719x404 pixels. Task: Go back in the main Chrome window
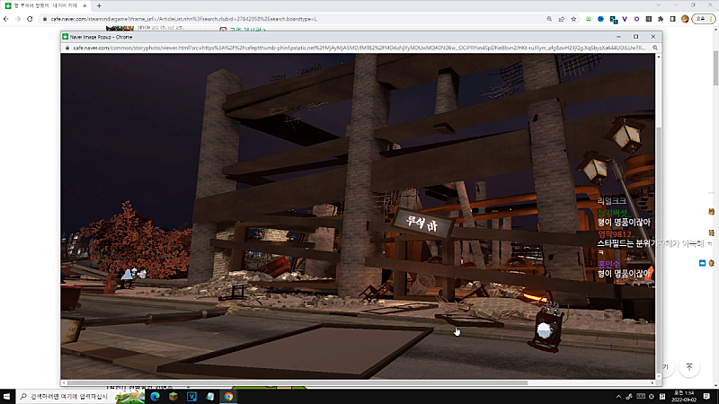[x=6, y=19]
